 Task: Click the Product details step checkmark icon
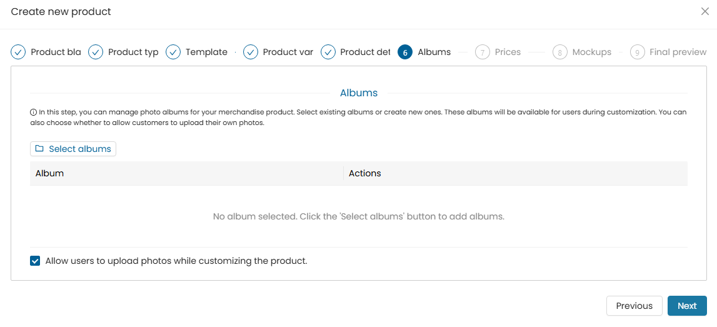coord(328,52)
